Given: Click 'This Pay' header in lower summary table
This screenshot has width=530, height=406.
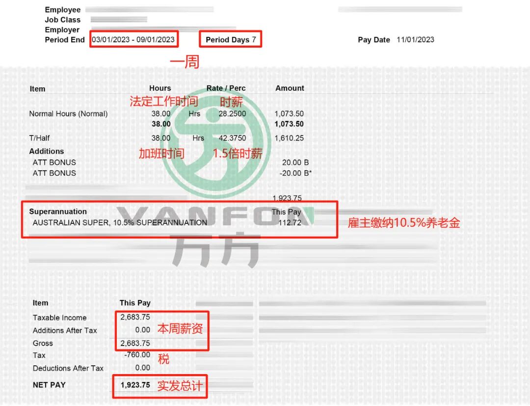Looking at the screenshot, I should coord(135,303).
